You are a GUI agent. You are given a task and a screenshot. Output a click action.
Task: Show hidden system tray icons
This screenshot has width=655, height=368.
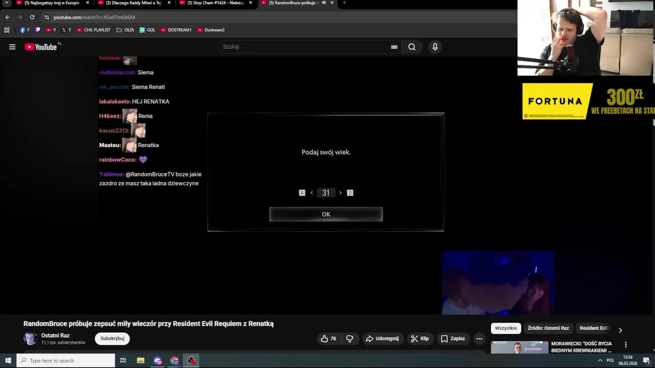(x=600, y=360)
